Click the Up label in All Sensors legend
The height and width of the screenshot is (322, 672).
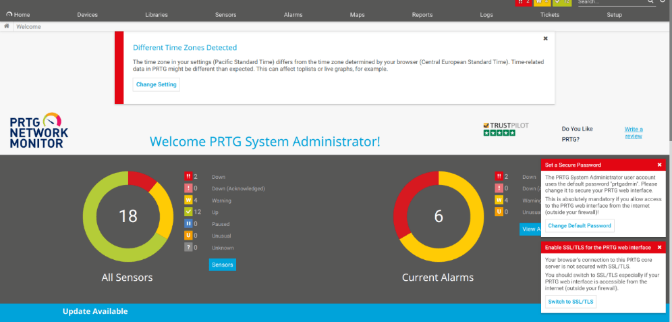point(215,212)
